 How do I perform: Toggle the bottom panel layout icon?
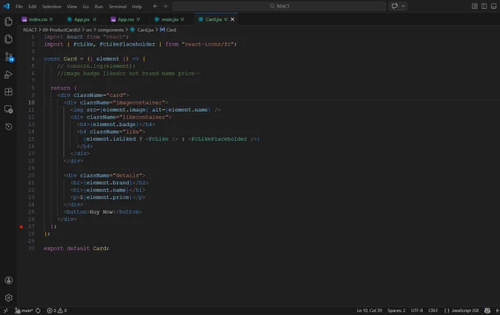click(x=493, y=6)
